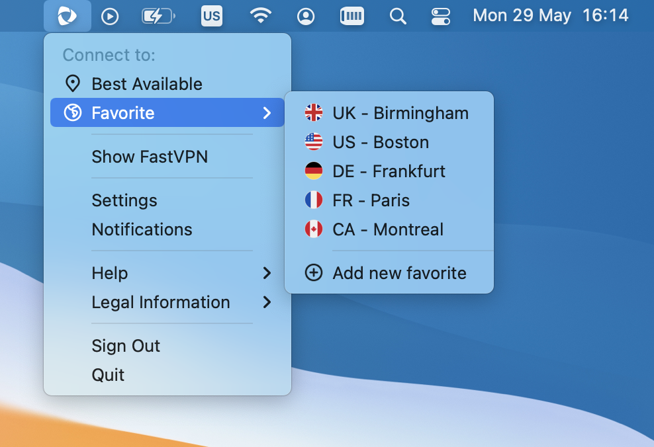
Task: Choose Sign Out
Action: tap(167, 346)
